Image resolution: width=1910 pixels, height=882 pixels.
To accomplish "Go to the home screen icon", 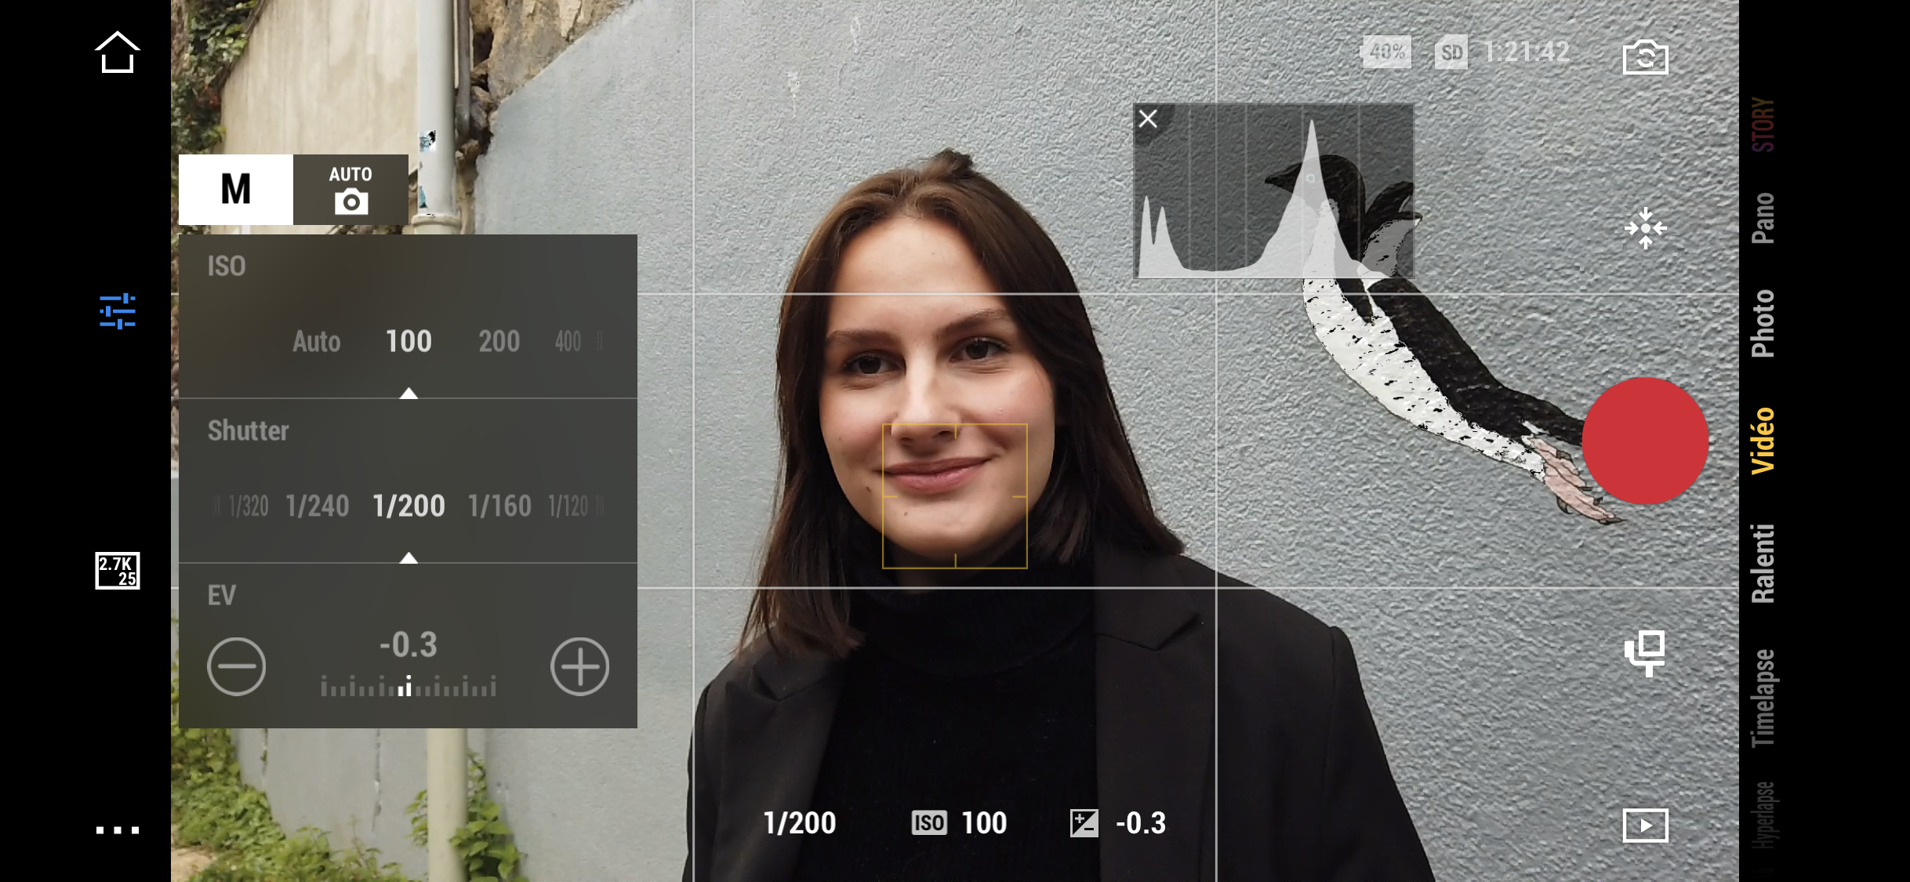I will (117, 53).
